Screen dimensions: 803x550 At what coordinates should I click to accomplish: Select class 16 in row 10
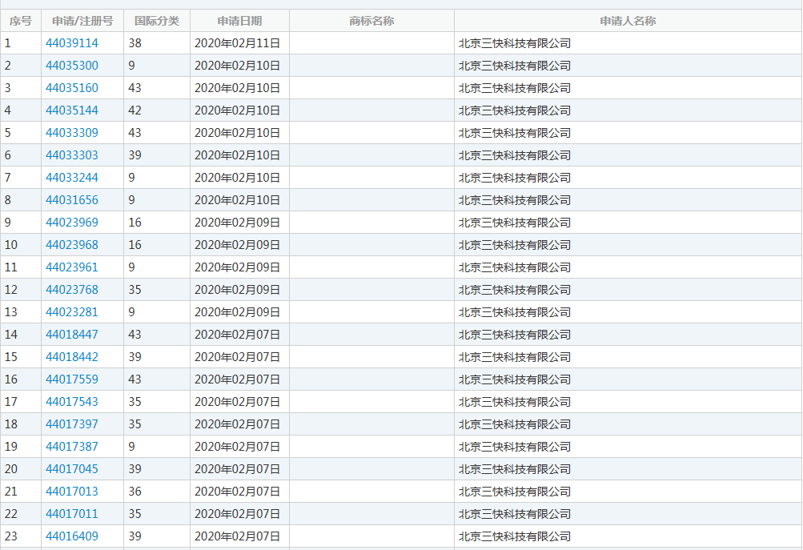tap(135, 245)
